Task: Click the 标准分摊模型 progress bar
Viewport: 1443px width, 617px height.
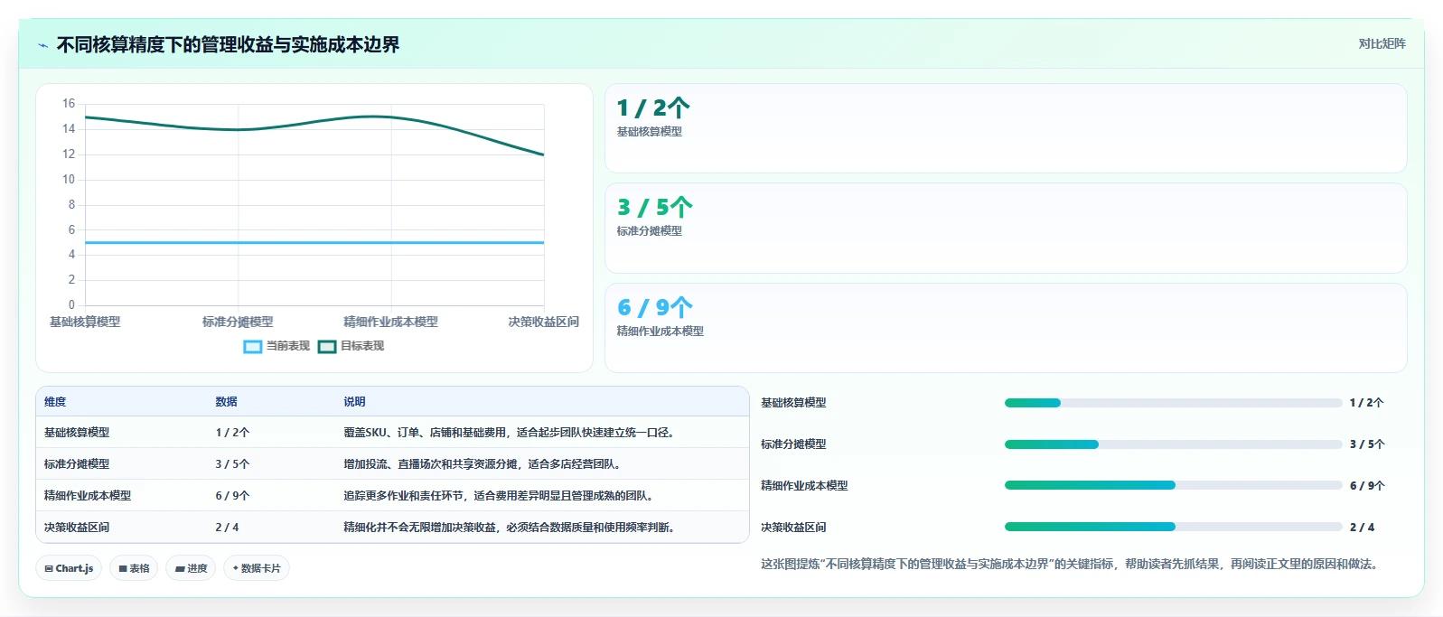Action: pos(1173,444)
